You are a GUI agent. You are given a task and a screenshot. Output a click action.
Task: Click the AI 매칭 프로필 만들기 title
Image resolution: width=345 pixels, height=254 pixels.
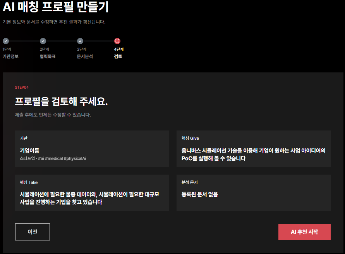point(56,7)
